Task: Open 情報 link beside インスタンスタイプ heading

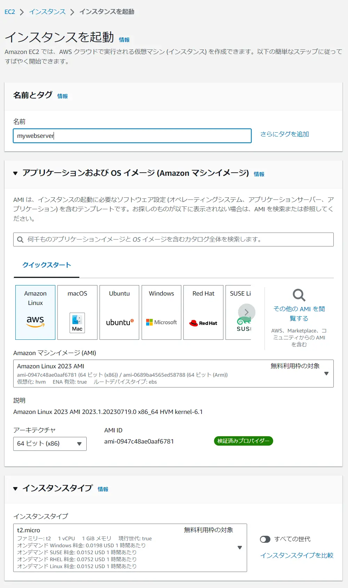Action: coord(103,489)
